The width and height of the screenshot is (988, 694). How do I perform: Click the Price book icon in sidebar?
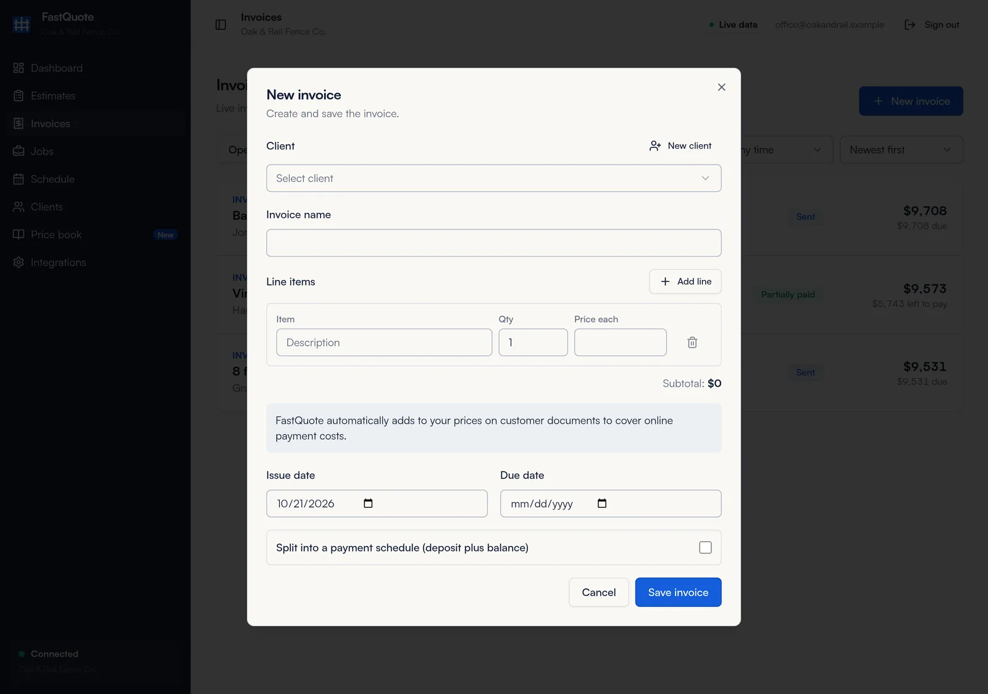pos(19,234)
